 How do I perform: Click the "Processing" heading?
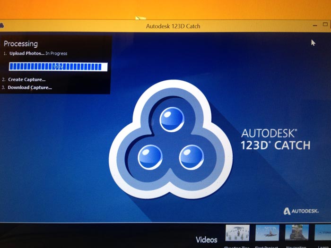click(x=21, y=43)
